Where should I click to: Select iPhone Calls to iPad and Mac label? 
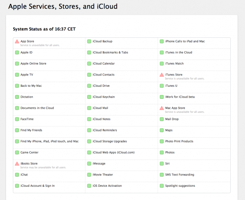(x=185, y=42)
